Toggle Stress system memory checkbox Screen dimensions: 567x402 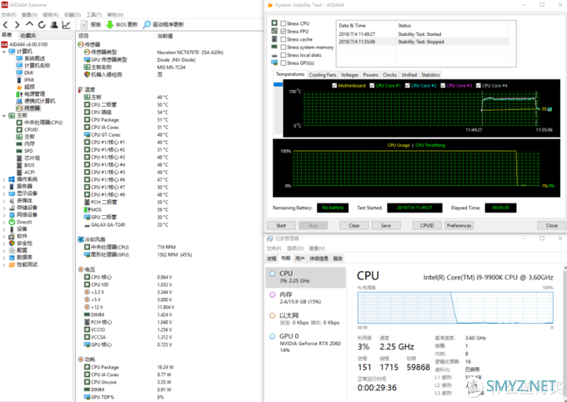coord(283,48)
